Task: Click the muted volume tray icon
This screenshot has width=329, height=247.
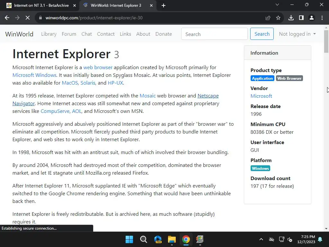Action: tap(290, 239)
